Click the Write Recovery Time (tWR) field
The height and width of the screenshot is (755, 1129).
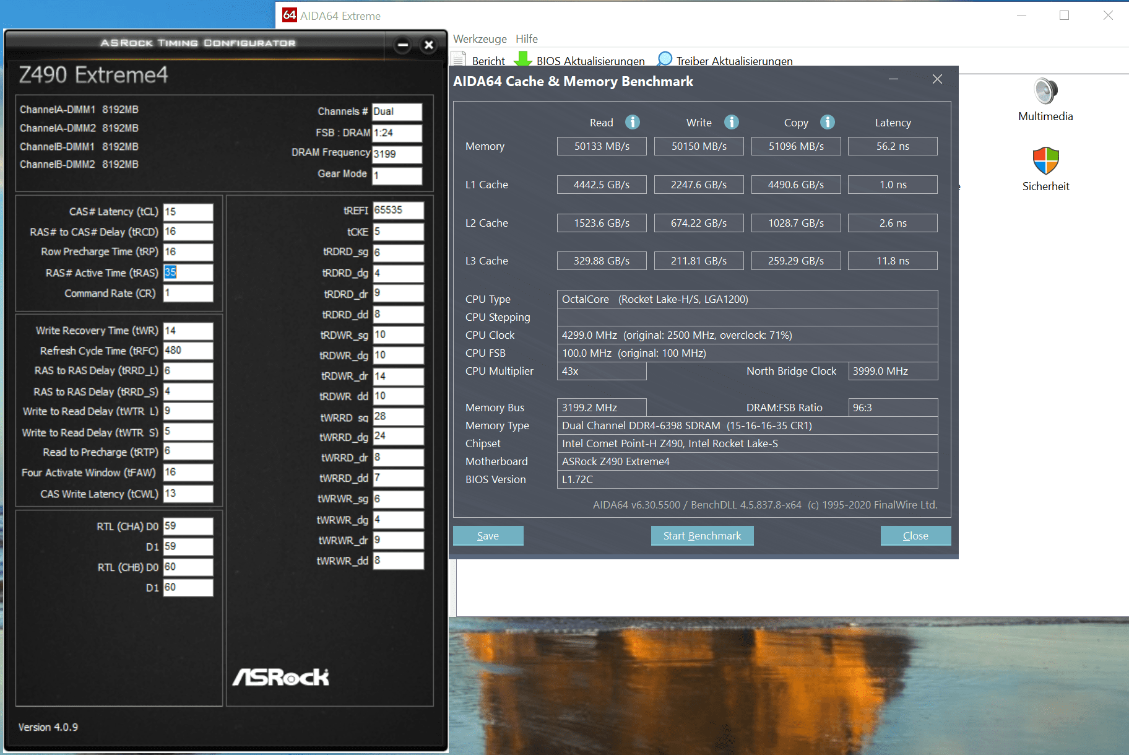(x=188, y=331)
